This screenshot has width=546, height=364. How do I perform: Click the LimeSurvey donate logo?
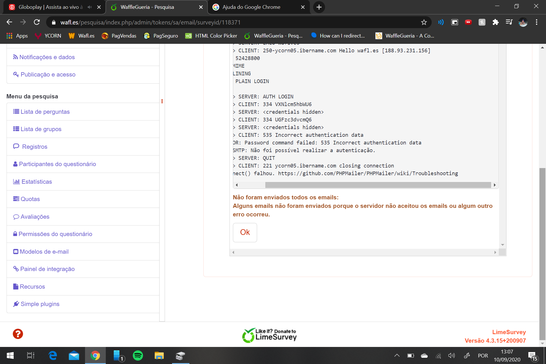tap(269, 335)
